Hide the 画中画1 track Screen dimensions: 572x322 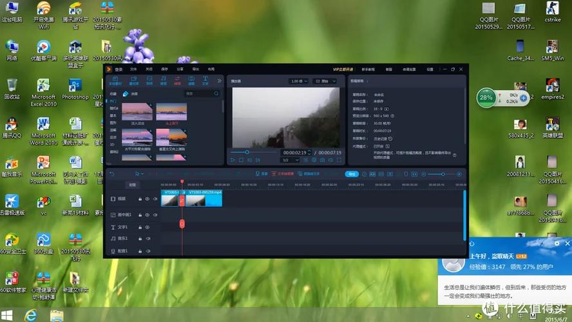[x=148, y=215]
